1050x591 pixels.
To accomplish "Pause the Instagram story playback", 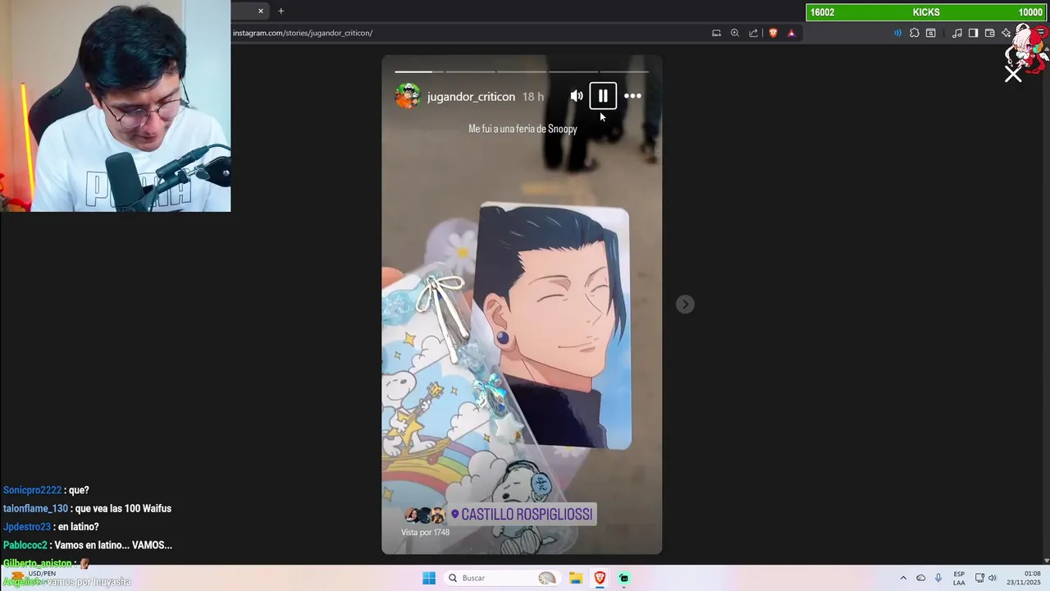I will [603, 96].
